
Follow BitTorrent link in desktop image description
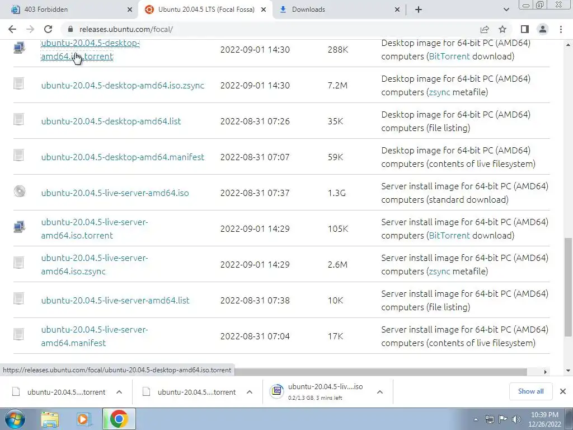click(449, 57)
